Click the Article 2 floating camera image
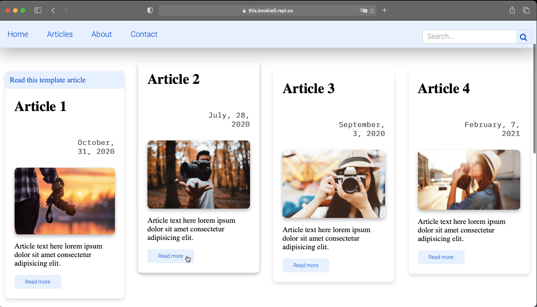The height and width of the screenshot is (307, 537). click(x=199, y=174)
